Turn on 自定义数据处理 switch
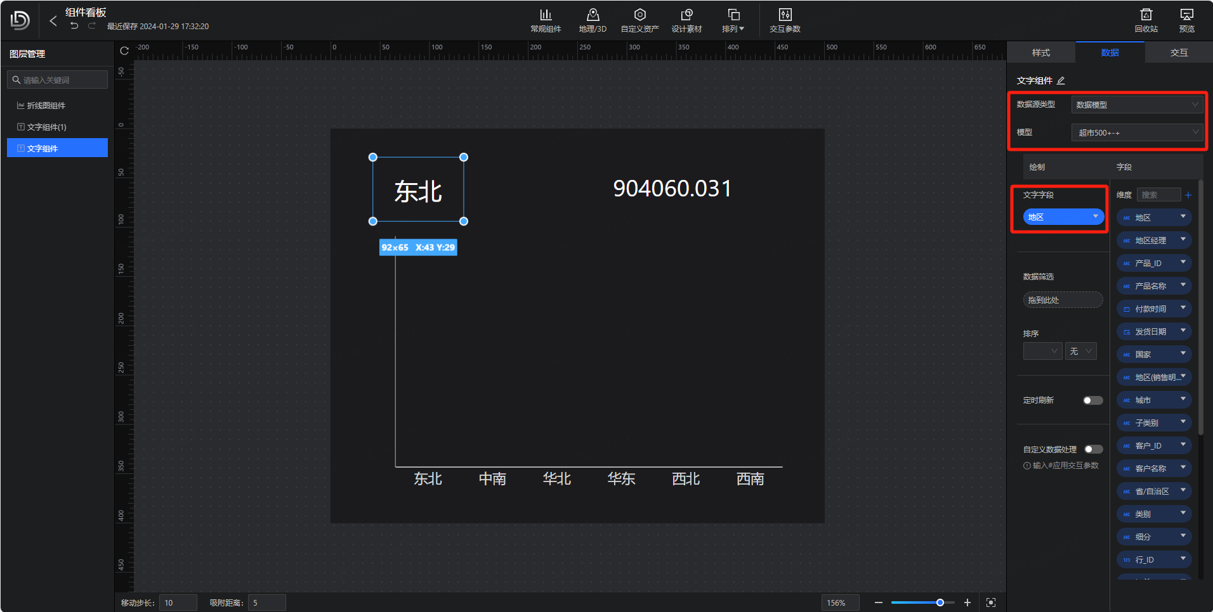The image size is (1213, 612). (x=1092, y=449)
